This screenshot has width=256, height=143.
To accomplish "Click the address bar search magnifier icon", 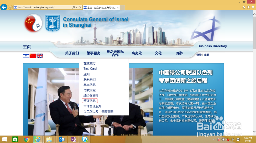I will 73,7.
